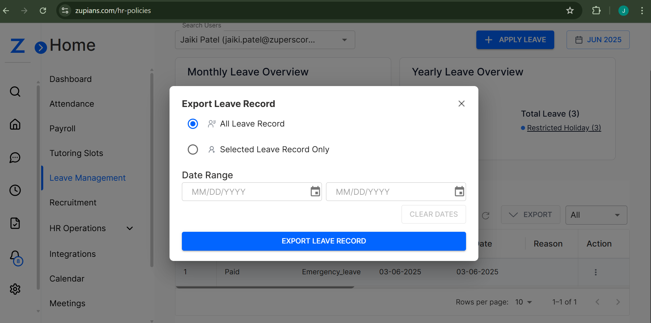This screenshot has width=651, height=323.
Task: Open the Payroll menu item
Action: coord(62,128)
